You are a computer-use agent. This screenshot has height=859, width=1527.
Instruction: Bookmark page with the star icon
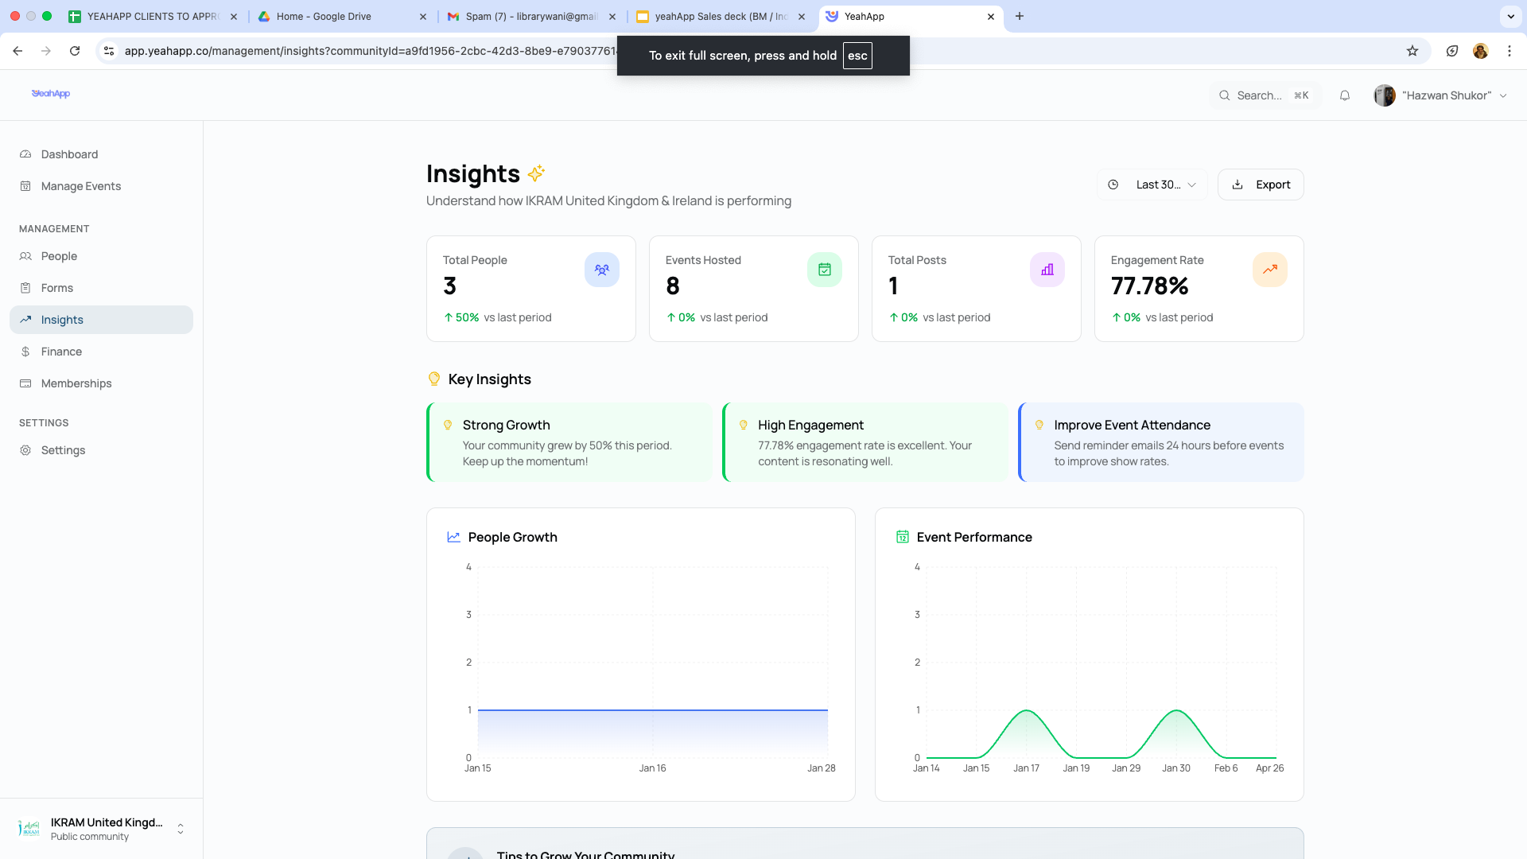click(1412, 51)
